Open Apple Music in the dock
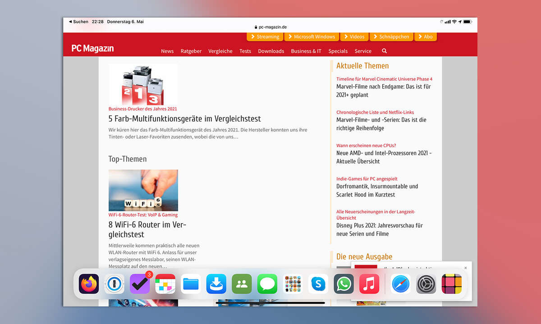541x324 pixels. point(369,284)
